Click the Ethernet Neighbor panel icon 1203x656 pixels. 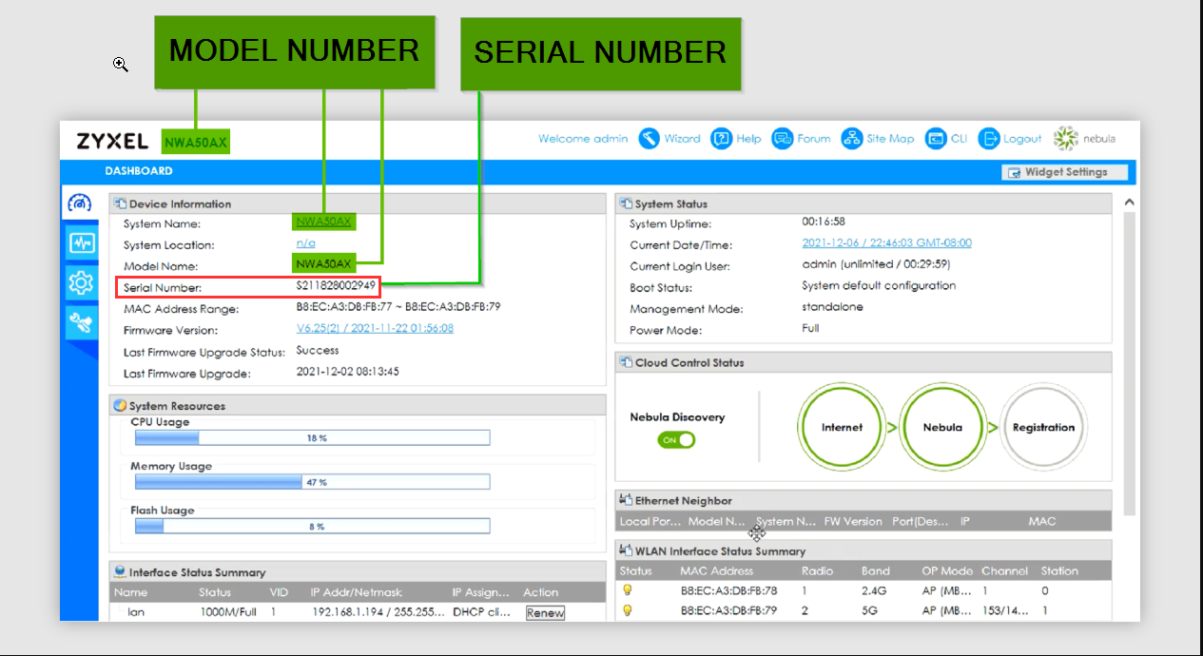[x=627, y=500]
